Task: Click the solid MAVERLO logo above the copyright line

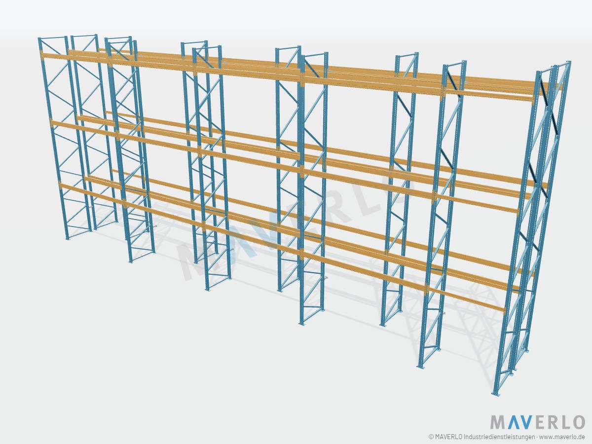Action: coord(537,422)
